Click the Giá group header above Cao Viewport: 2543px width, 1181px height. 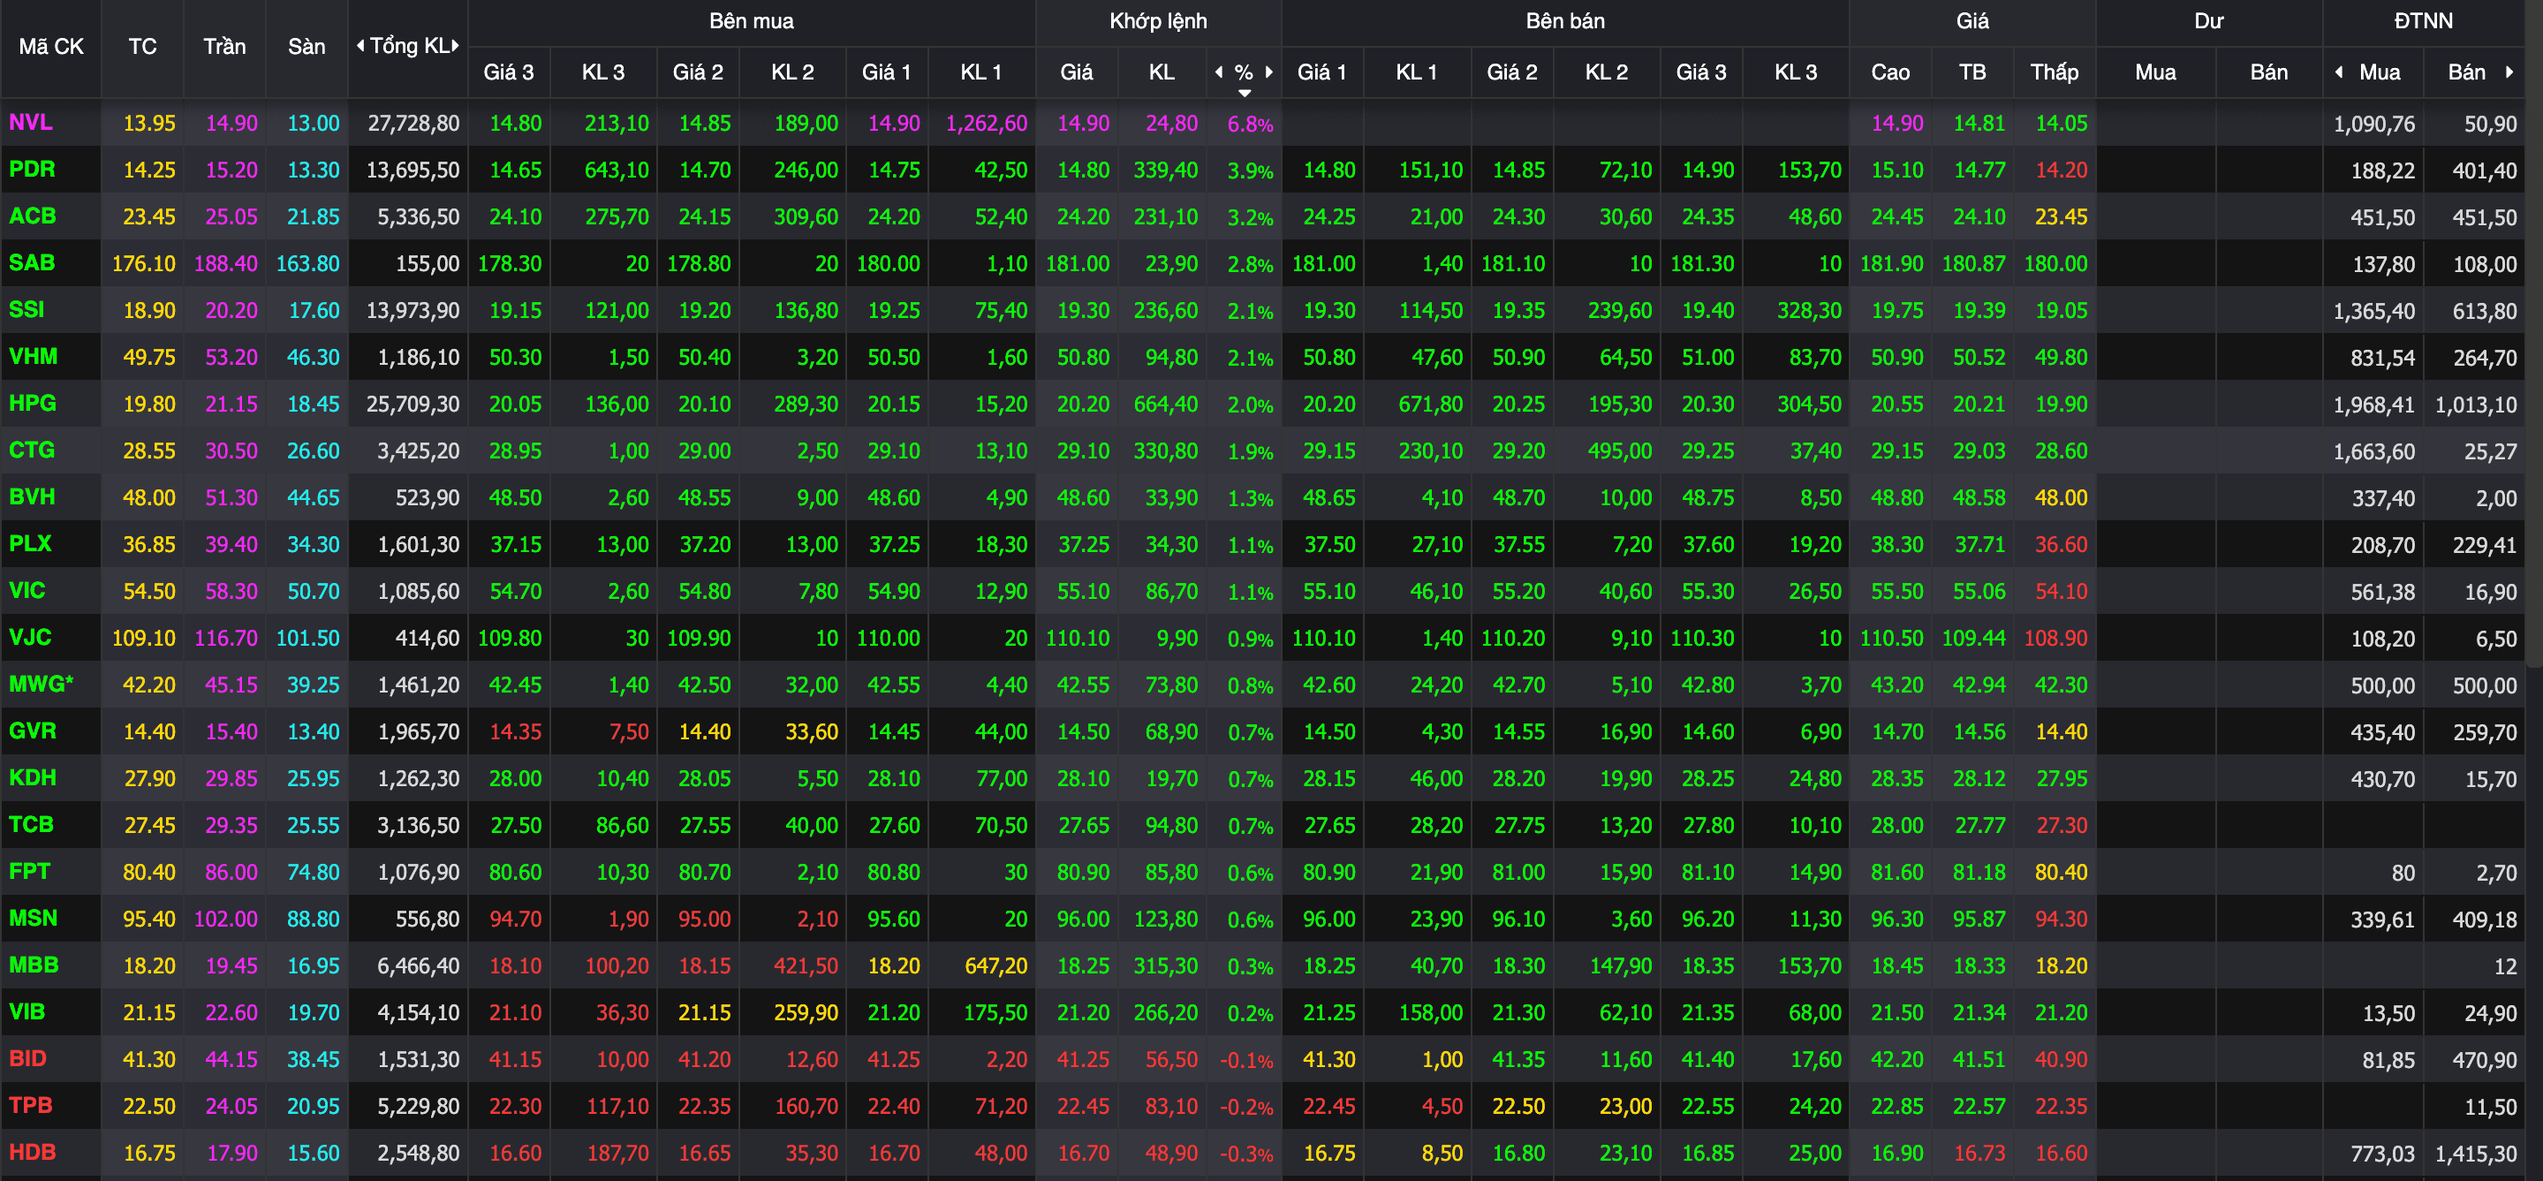[1972, 20]
